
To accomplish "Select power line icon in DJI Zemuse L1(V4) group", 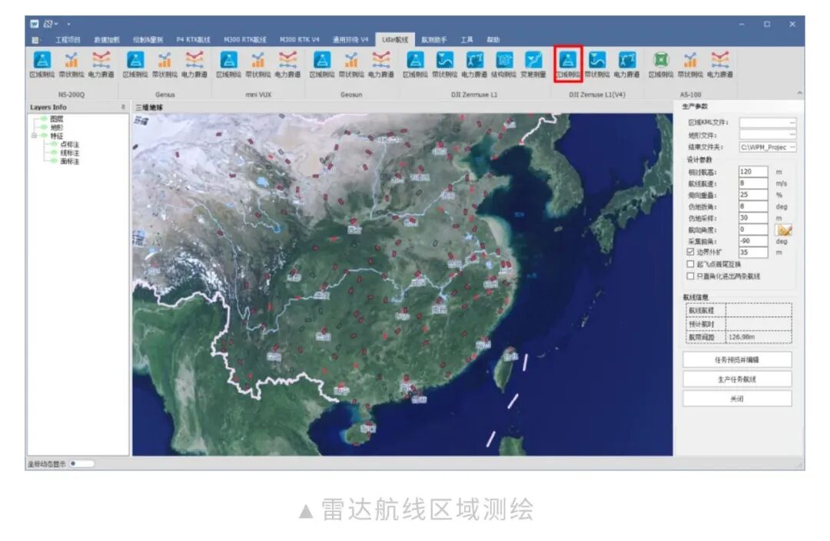I will pyautogui.click(x=627, y=64).
